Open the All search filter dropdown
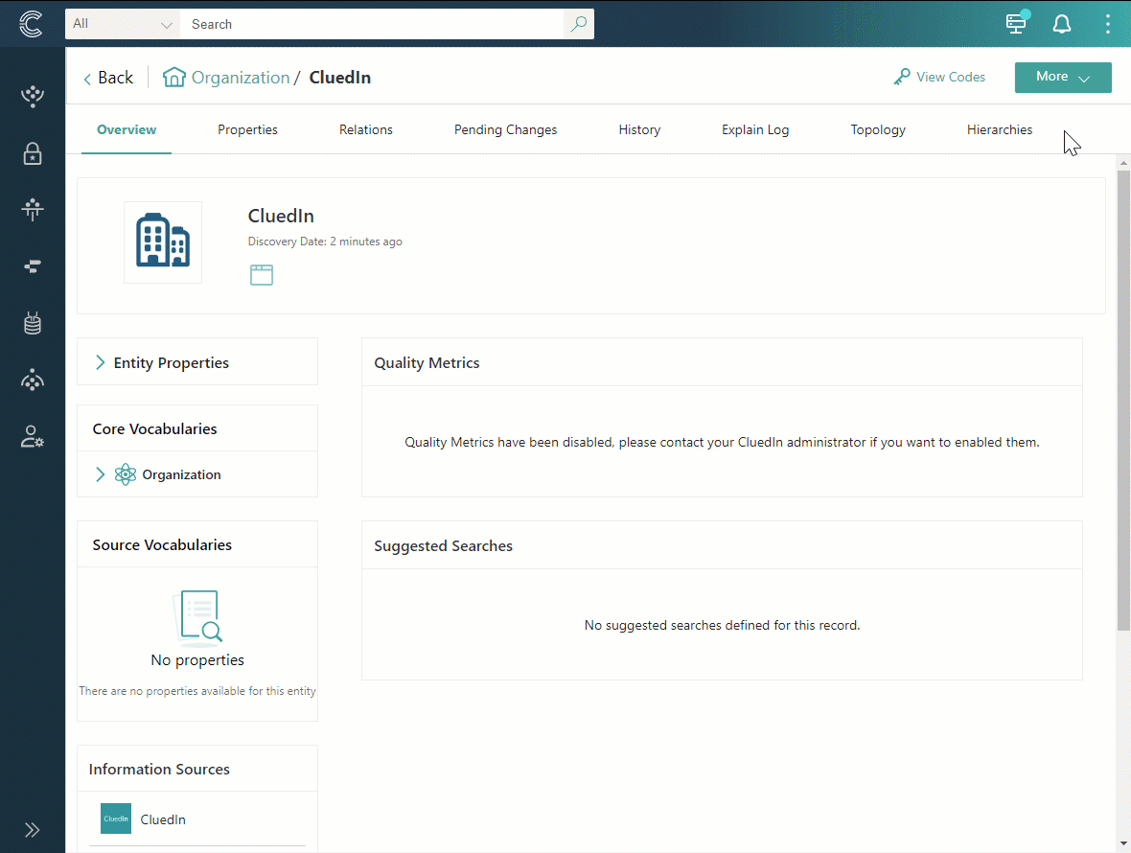The width and height of the screenshot is (1131, 853). 123,24
